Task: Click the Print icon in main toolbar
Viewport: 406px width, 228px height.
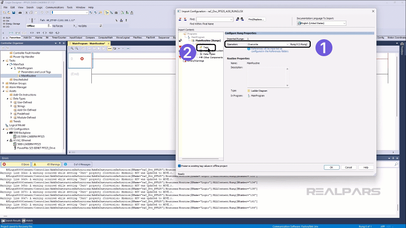Action: (x=20, y=12)
